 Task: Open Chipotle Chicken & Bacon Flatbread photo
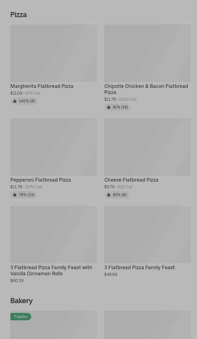[147, 53]
